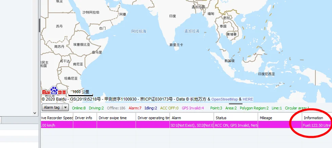Select the .00 km/h speed cell
Viewport: 332px width, 148px height.
57,125
